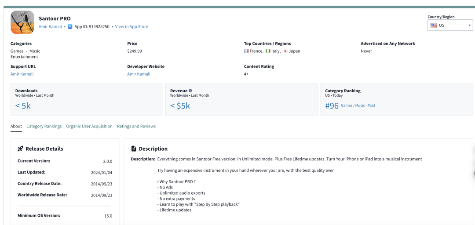Click the Country Release Date value
Image resolution: width=475 pixels, height=225 pixels.
[x=102, y=184]
